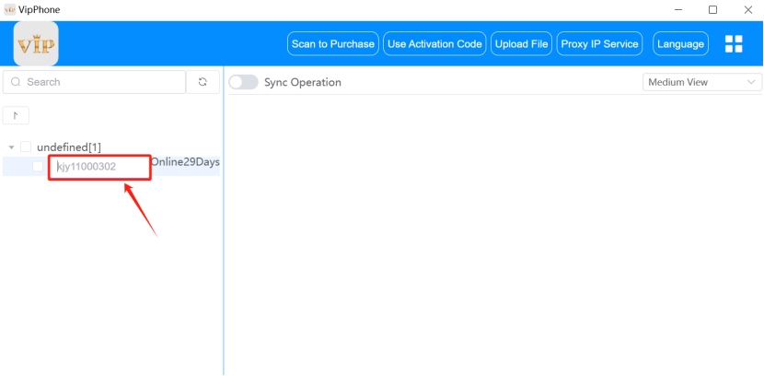Check the kjy11000302 device checkbox
The width and height of the screenshot is (764, 376).
tap(38, 166)
